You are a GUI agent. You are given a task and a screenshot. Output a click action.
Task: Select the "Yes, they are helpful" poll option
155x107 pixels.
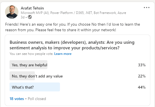pyautogui.click(x=77, y=65)
